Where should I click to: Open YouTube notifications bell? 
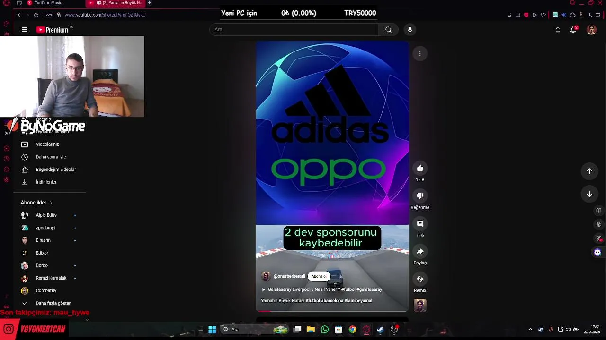pyautogui.click(x=573, y=29)
